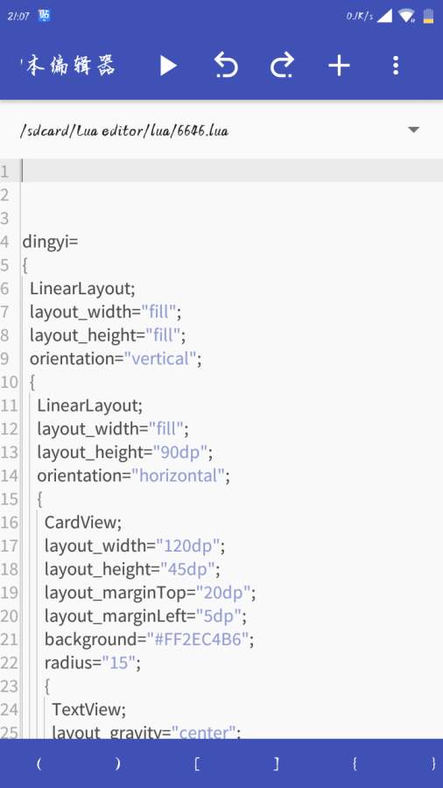Redo the last edit
Viewport: 443px width, 788px height.
(x=282, y=66)
